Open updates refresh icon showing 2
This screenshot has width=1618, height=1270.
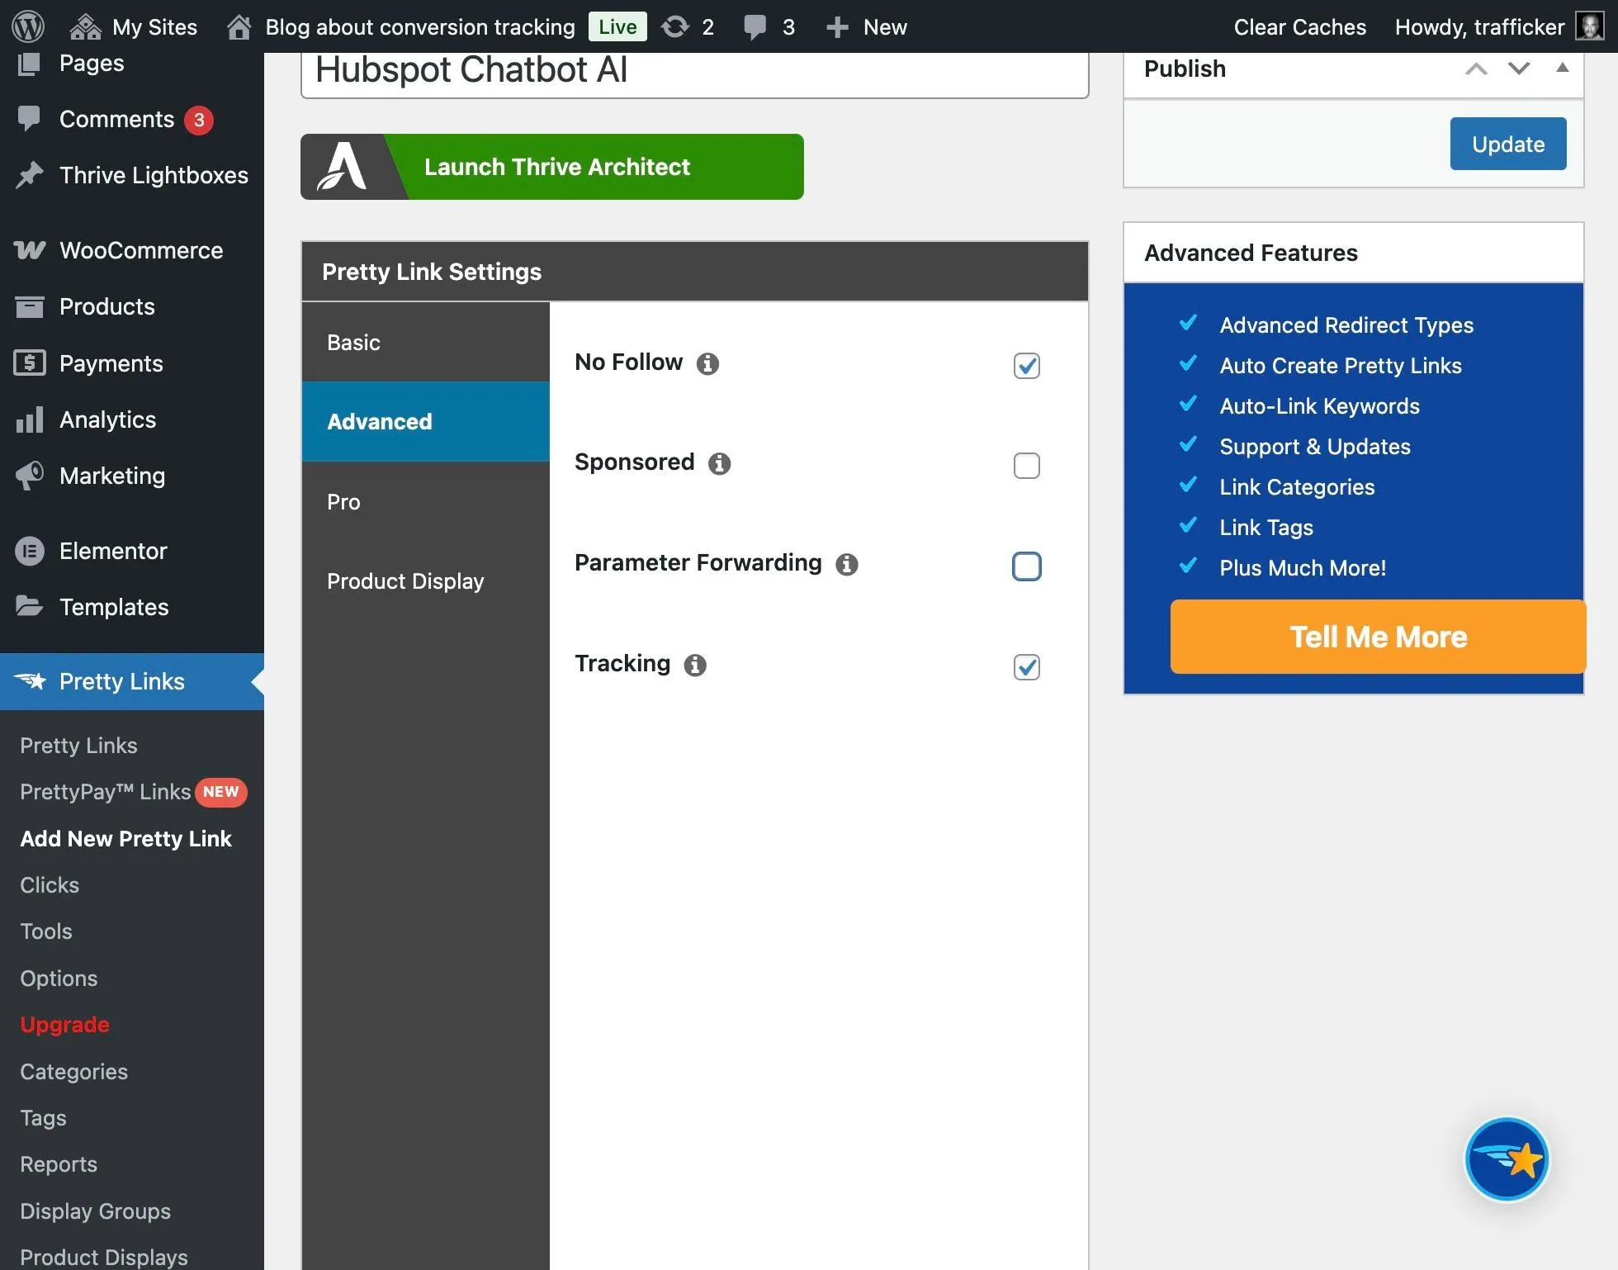coord(675,26)
